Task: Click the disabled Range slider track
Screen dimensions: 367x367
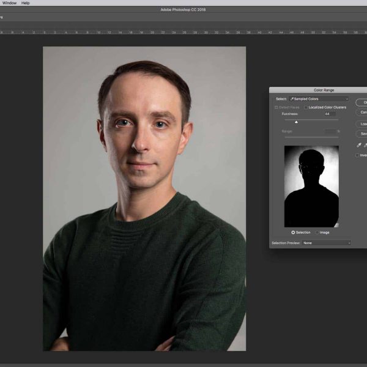Action: pos(311,137)
